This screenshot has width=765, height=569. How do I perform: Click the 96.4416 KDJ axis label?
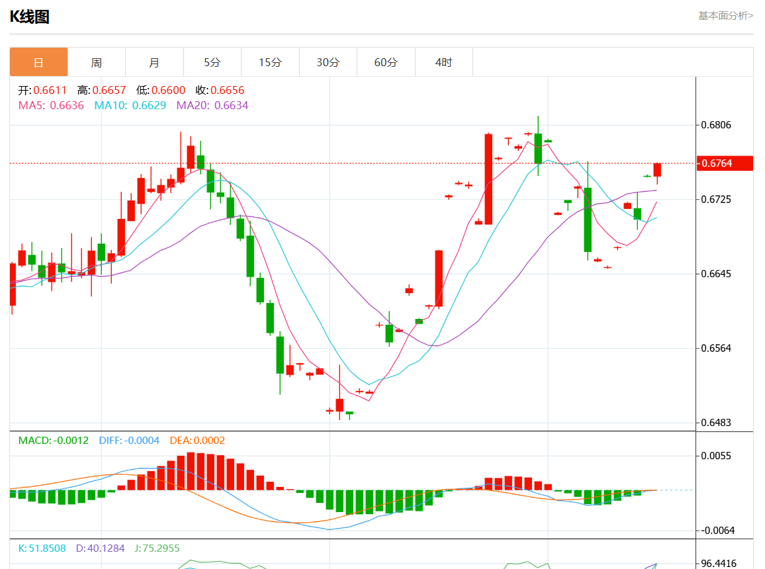point(719,563)
